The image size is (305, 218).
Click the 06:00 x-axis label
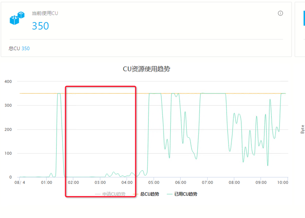pyautogui.click(x=181, y=182)
